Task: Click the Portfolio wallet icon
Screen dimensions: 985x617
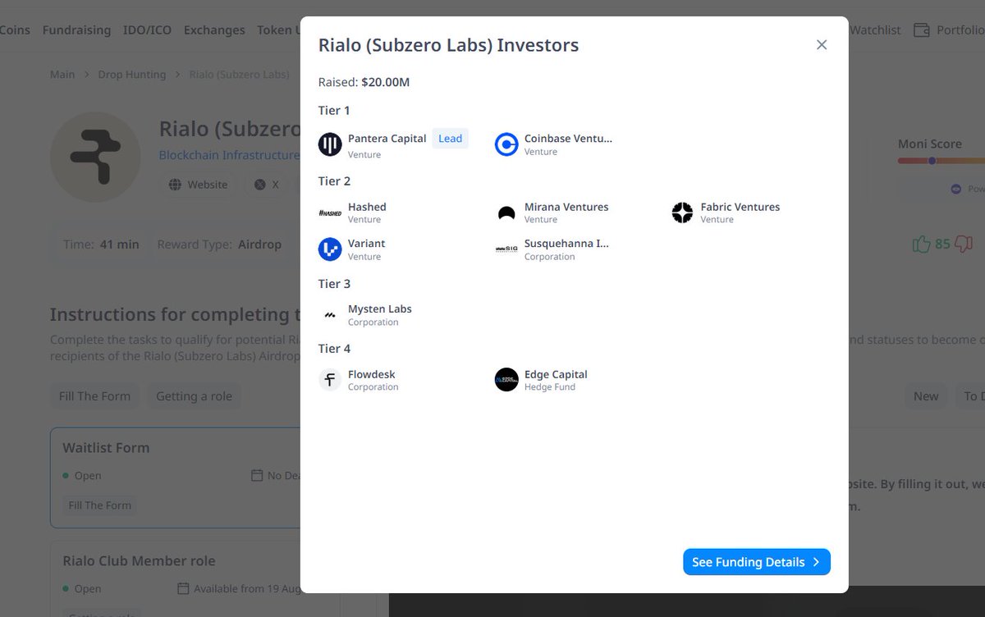Action: 921,30
